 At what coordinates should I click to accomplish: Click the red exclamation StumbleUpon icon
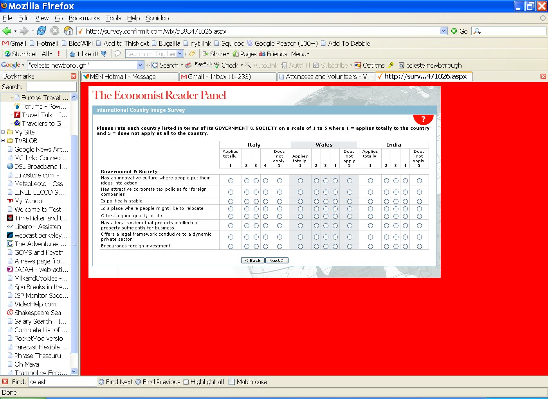click(x=59, y=54)
